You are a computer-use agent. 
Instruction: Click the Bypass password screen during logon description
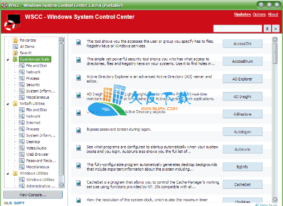coord(119,130)
